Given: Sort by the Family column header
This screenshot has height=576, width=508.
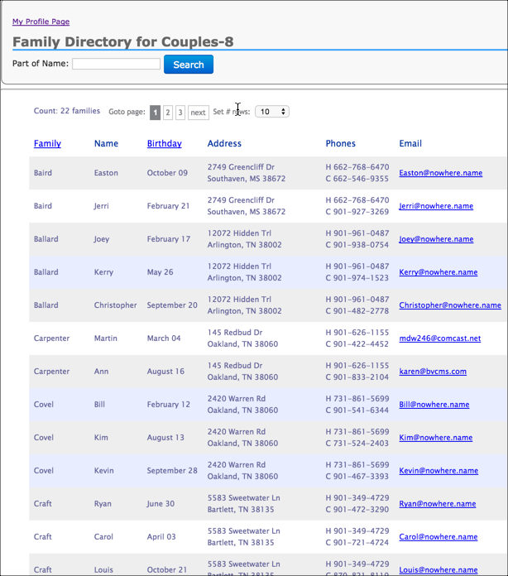Looking at the screenshot, I should click(47, 143).
